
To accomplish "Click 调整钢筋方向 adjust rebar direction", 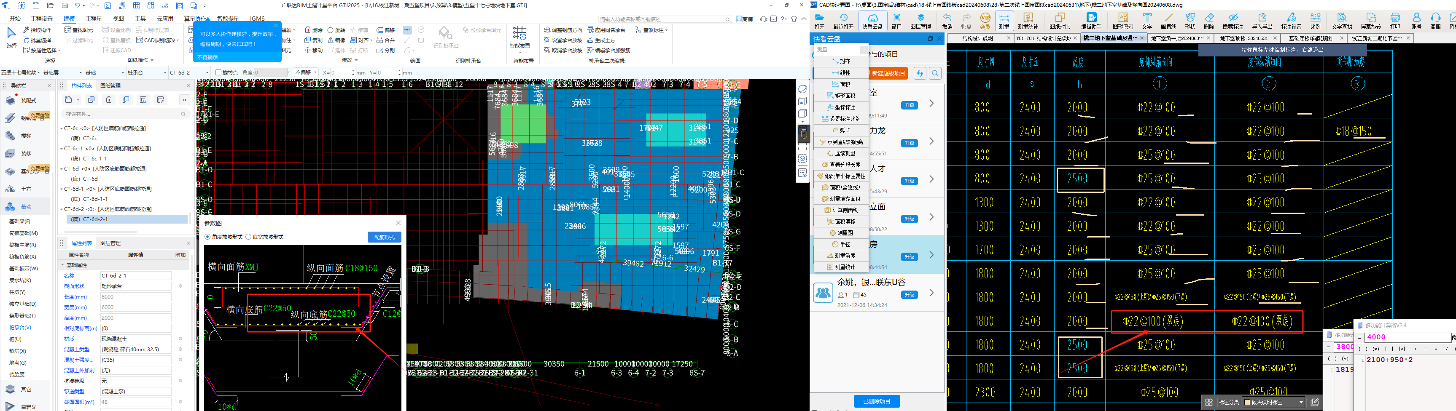I will click(x=563, y=30).
